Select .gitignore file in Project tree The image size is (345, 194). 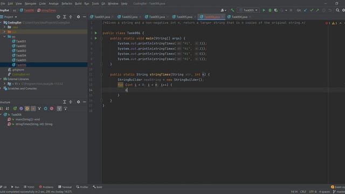point(18,70)
